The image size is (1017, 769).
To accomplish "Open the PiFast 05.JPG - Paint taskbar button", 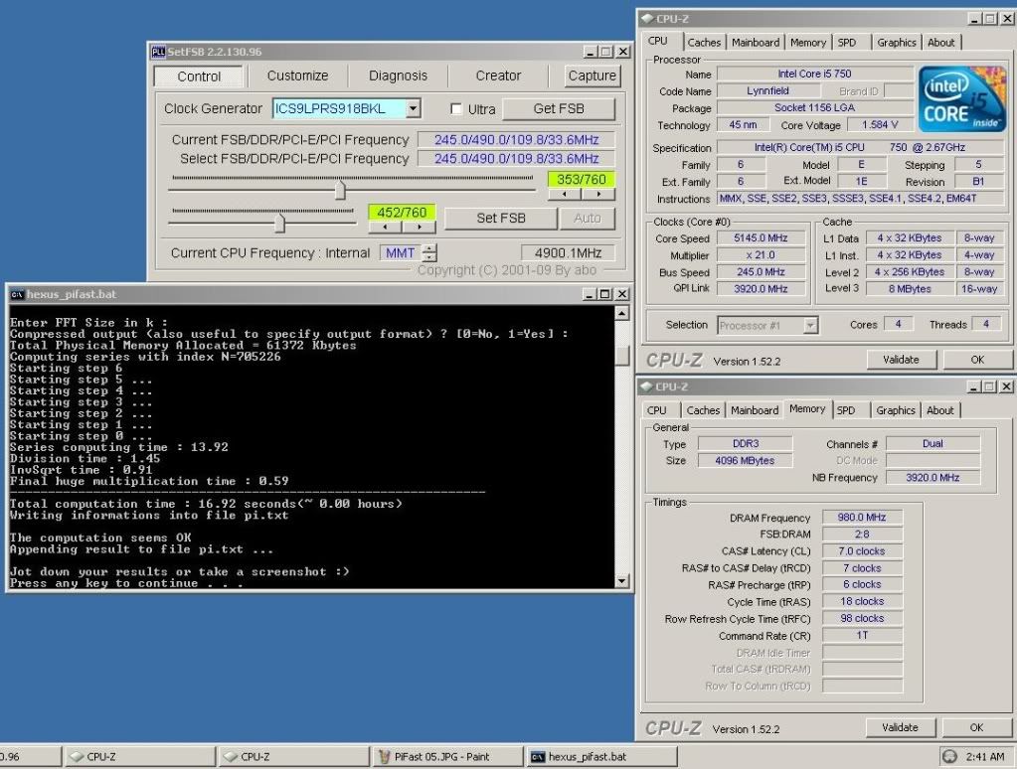I will [447, 757].
